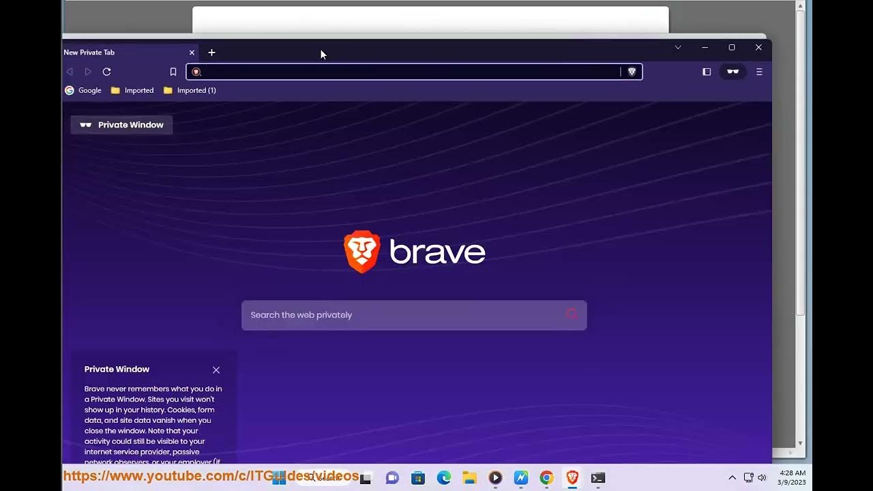The width and height of the screenshot is (873, 491).
Task: Click the forward navigation arrow
Action: pyautogui.click(x=88, y=72)
